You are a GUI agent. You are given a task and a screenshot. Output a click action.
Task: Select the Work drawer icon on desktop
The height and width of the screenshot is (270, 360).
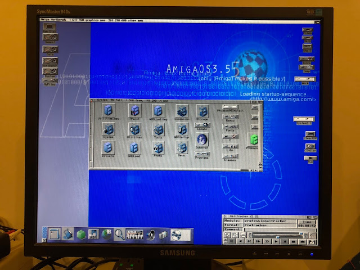pyautogui.click(x=305, y=79)
